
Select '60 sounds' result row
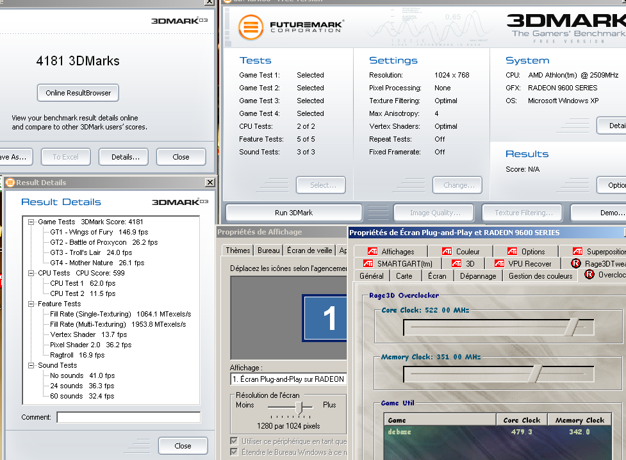(x=82, y=396)
